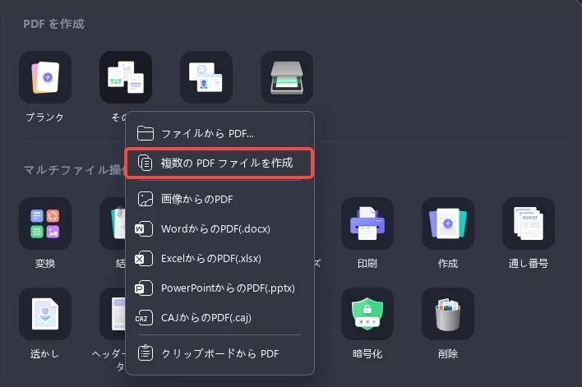582x387 pixels.
Task: Open the 変換 batch convert tool
Action: 45,223
